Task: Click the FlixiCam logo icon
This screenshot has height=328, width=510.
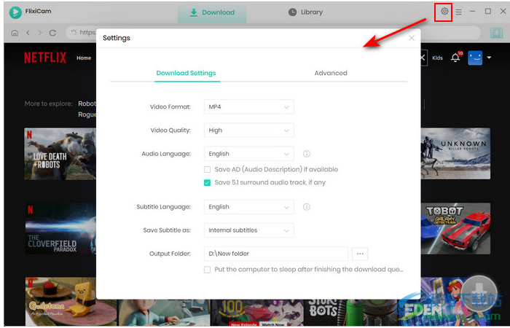Action: 15,12
